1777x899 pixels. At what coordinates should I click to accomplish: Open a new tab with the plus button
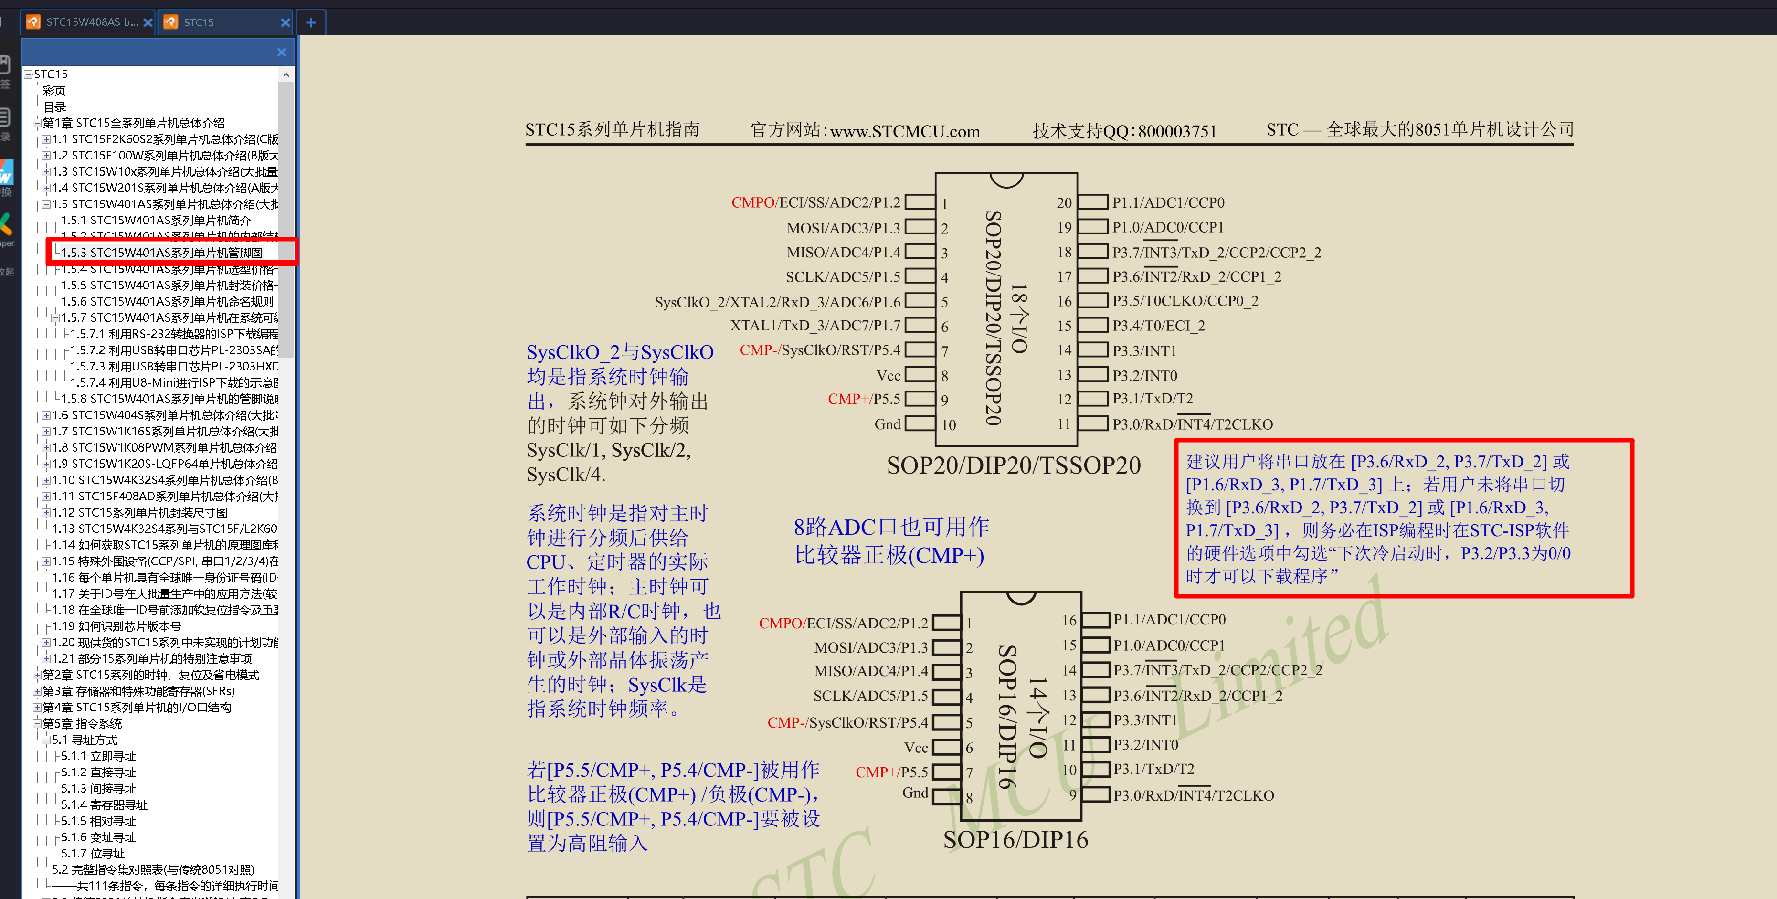coord(311,23)
